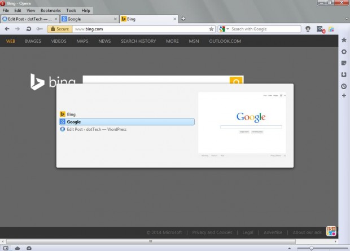Open the Edit menu
The width and height of the screenshot is (350, 251).
[17, 11]
